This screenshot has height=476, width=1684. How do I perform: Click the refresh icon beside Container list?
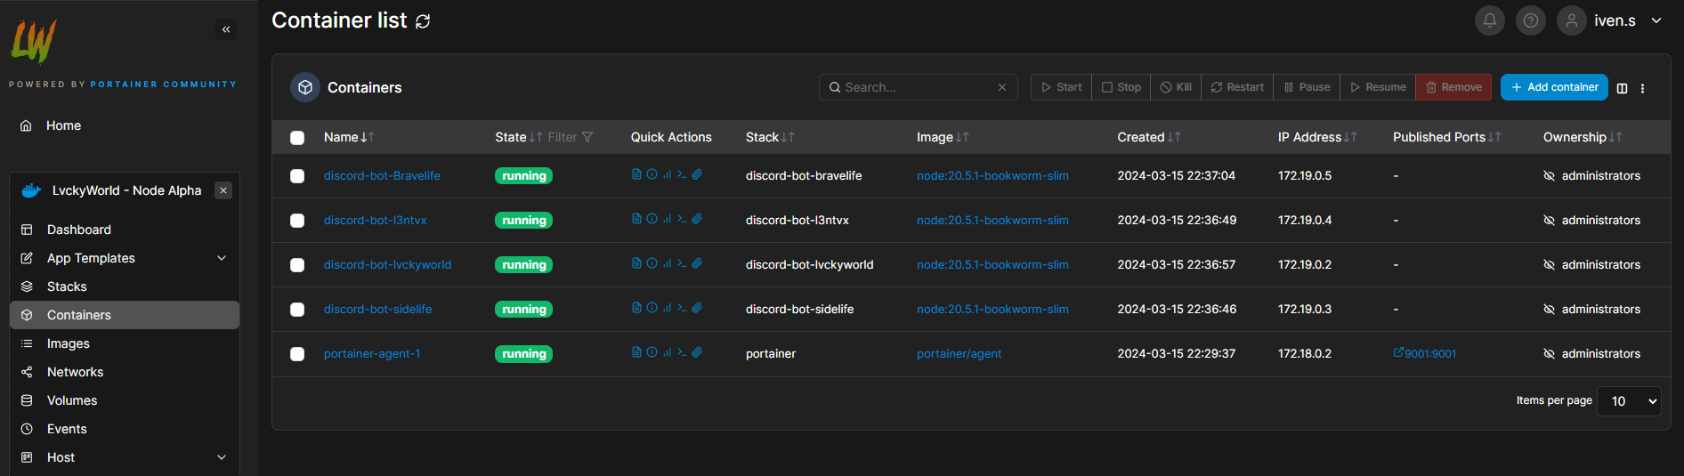pos(423,21)
